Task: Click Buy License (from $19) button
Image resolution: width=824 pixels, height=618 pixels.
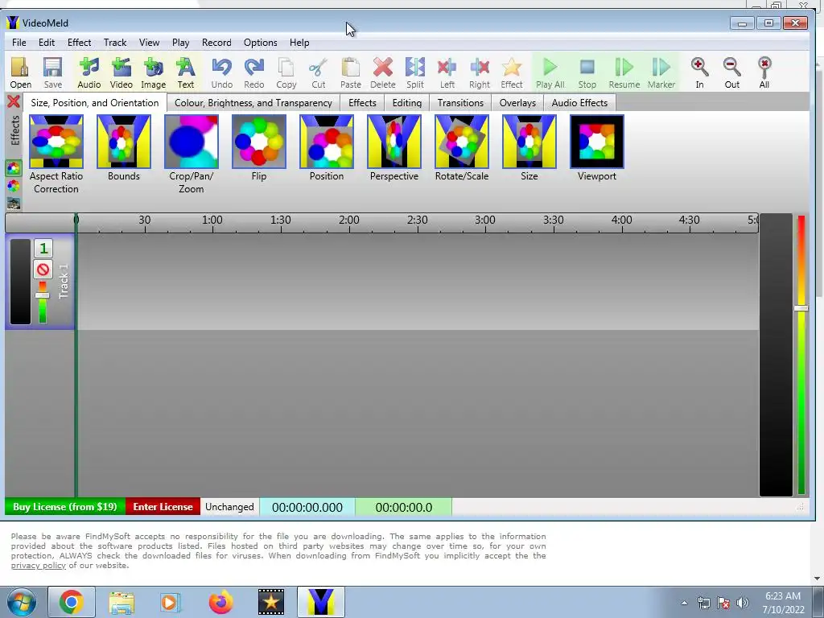Action: click(x=65, y=507)
